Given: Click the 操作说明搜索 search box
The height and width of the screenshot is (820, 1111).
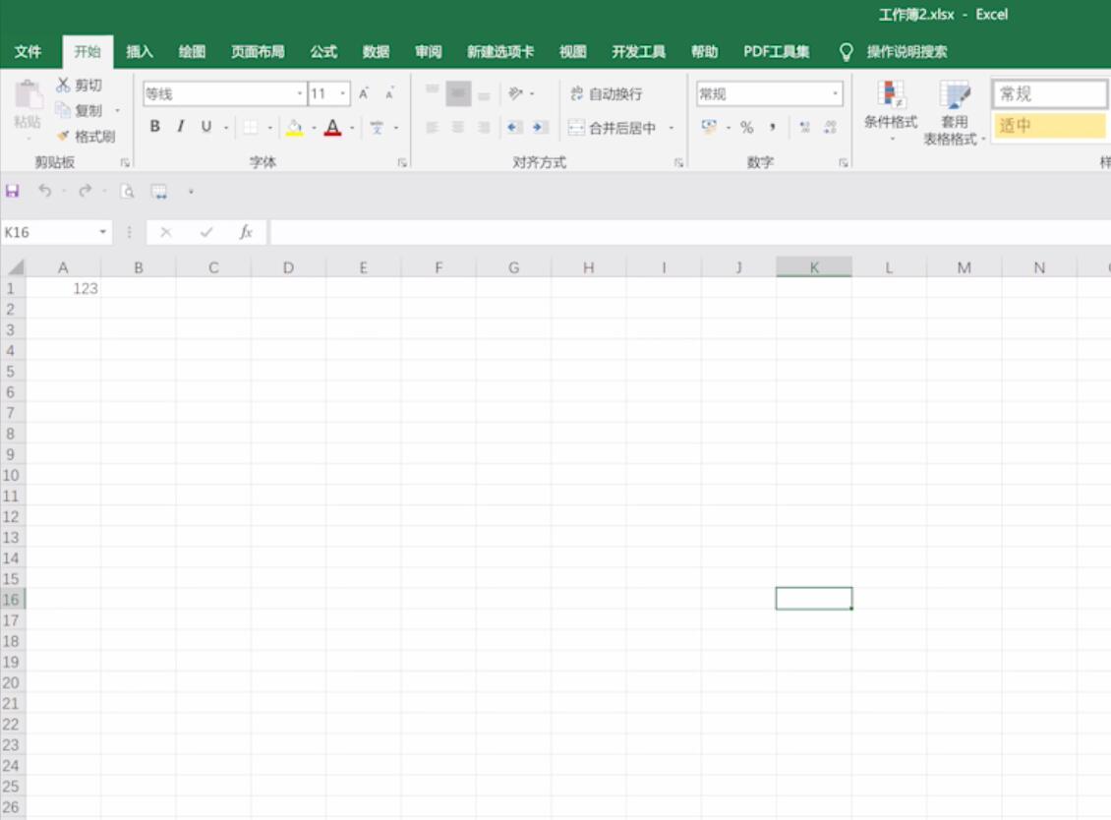Looking at the screenshot, I should coord(906,52).
